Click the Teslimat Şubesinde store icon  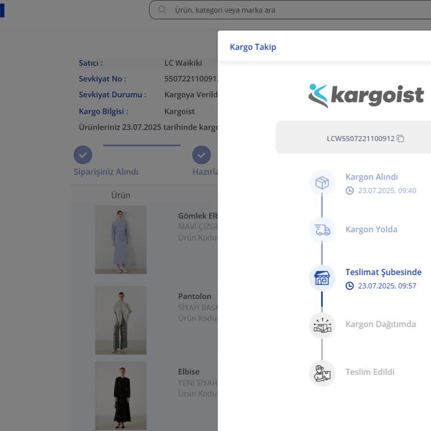322,278
